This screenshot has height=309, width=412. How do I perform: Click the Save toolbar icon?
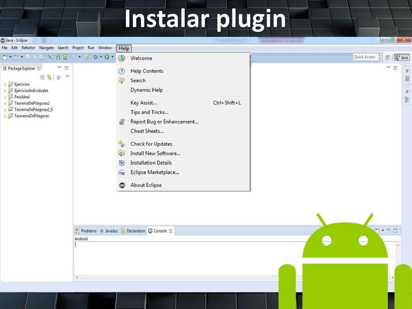[x=28, y=57]
